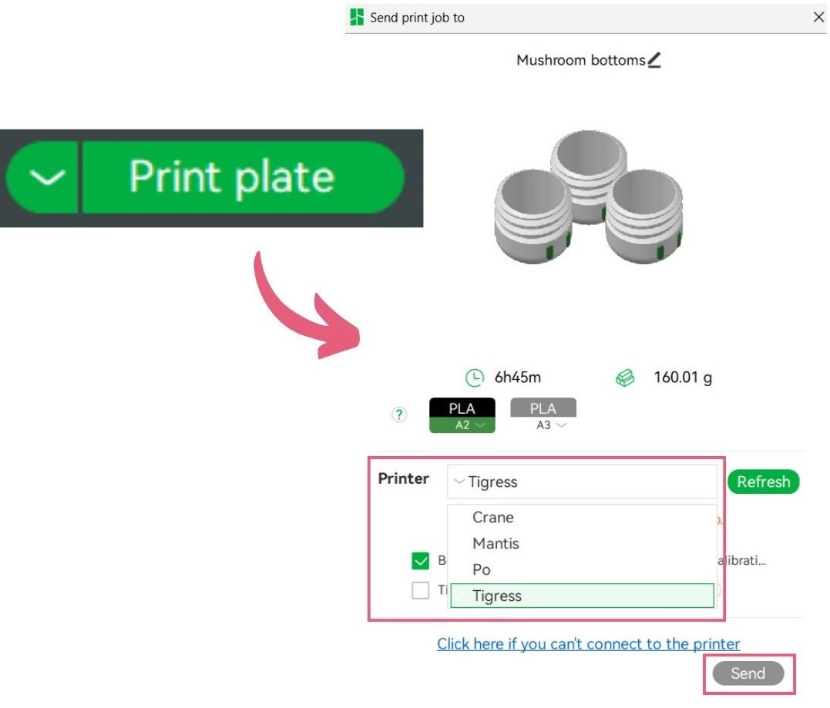Click the question mark help icon

click(x=399, y=414)
